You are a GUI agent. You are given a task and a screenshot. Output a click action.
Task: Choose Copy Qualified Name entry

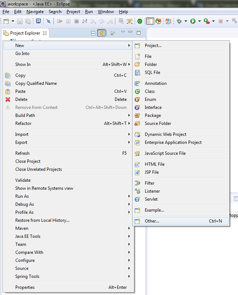coord(68,83)
